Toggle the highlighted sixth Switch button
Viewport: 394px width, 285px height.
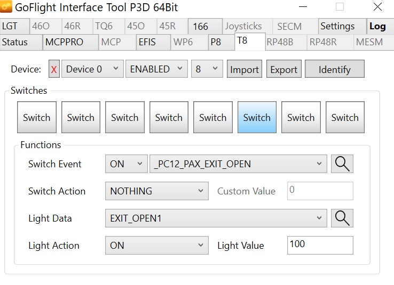257,118
